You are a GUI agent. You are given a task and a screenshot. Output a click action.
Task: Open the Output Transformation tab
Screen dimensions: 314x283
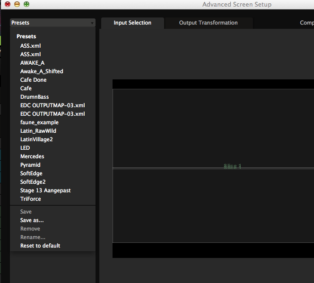point(208,23)
